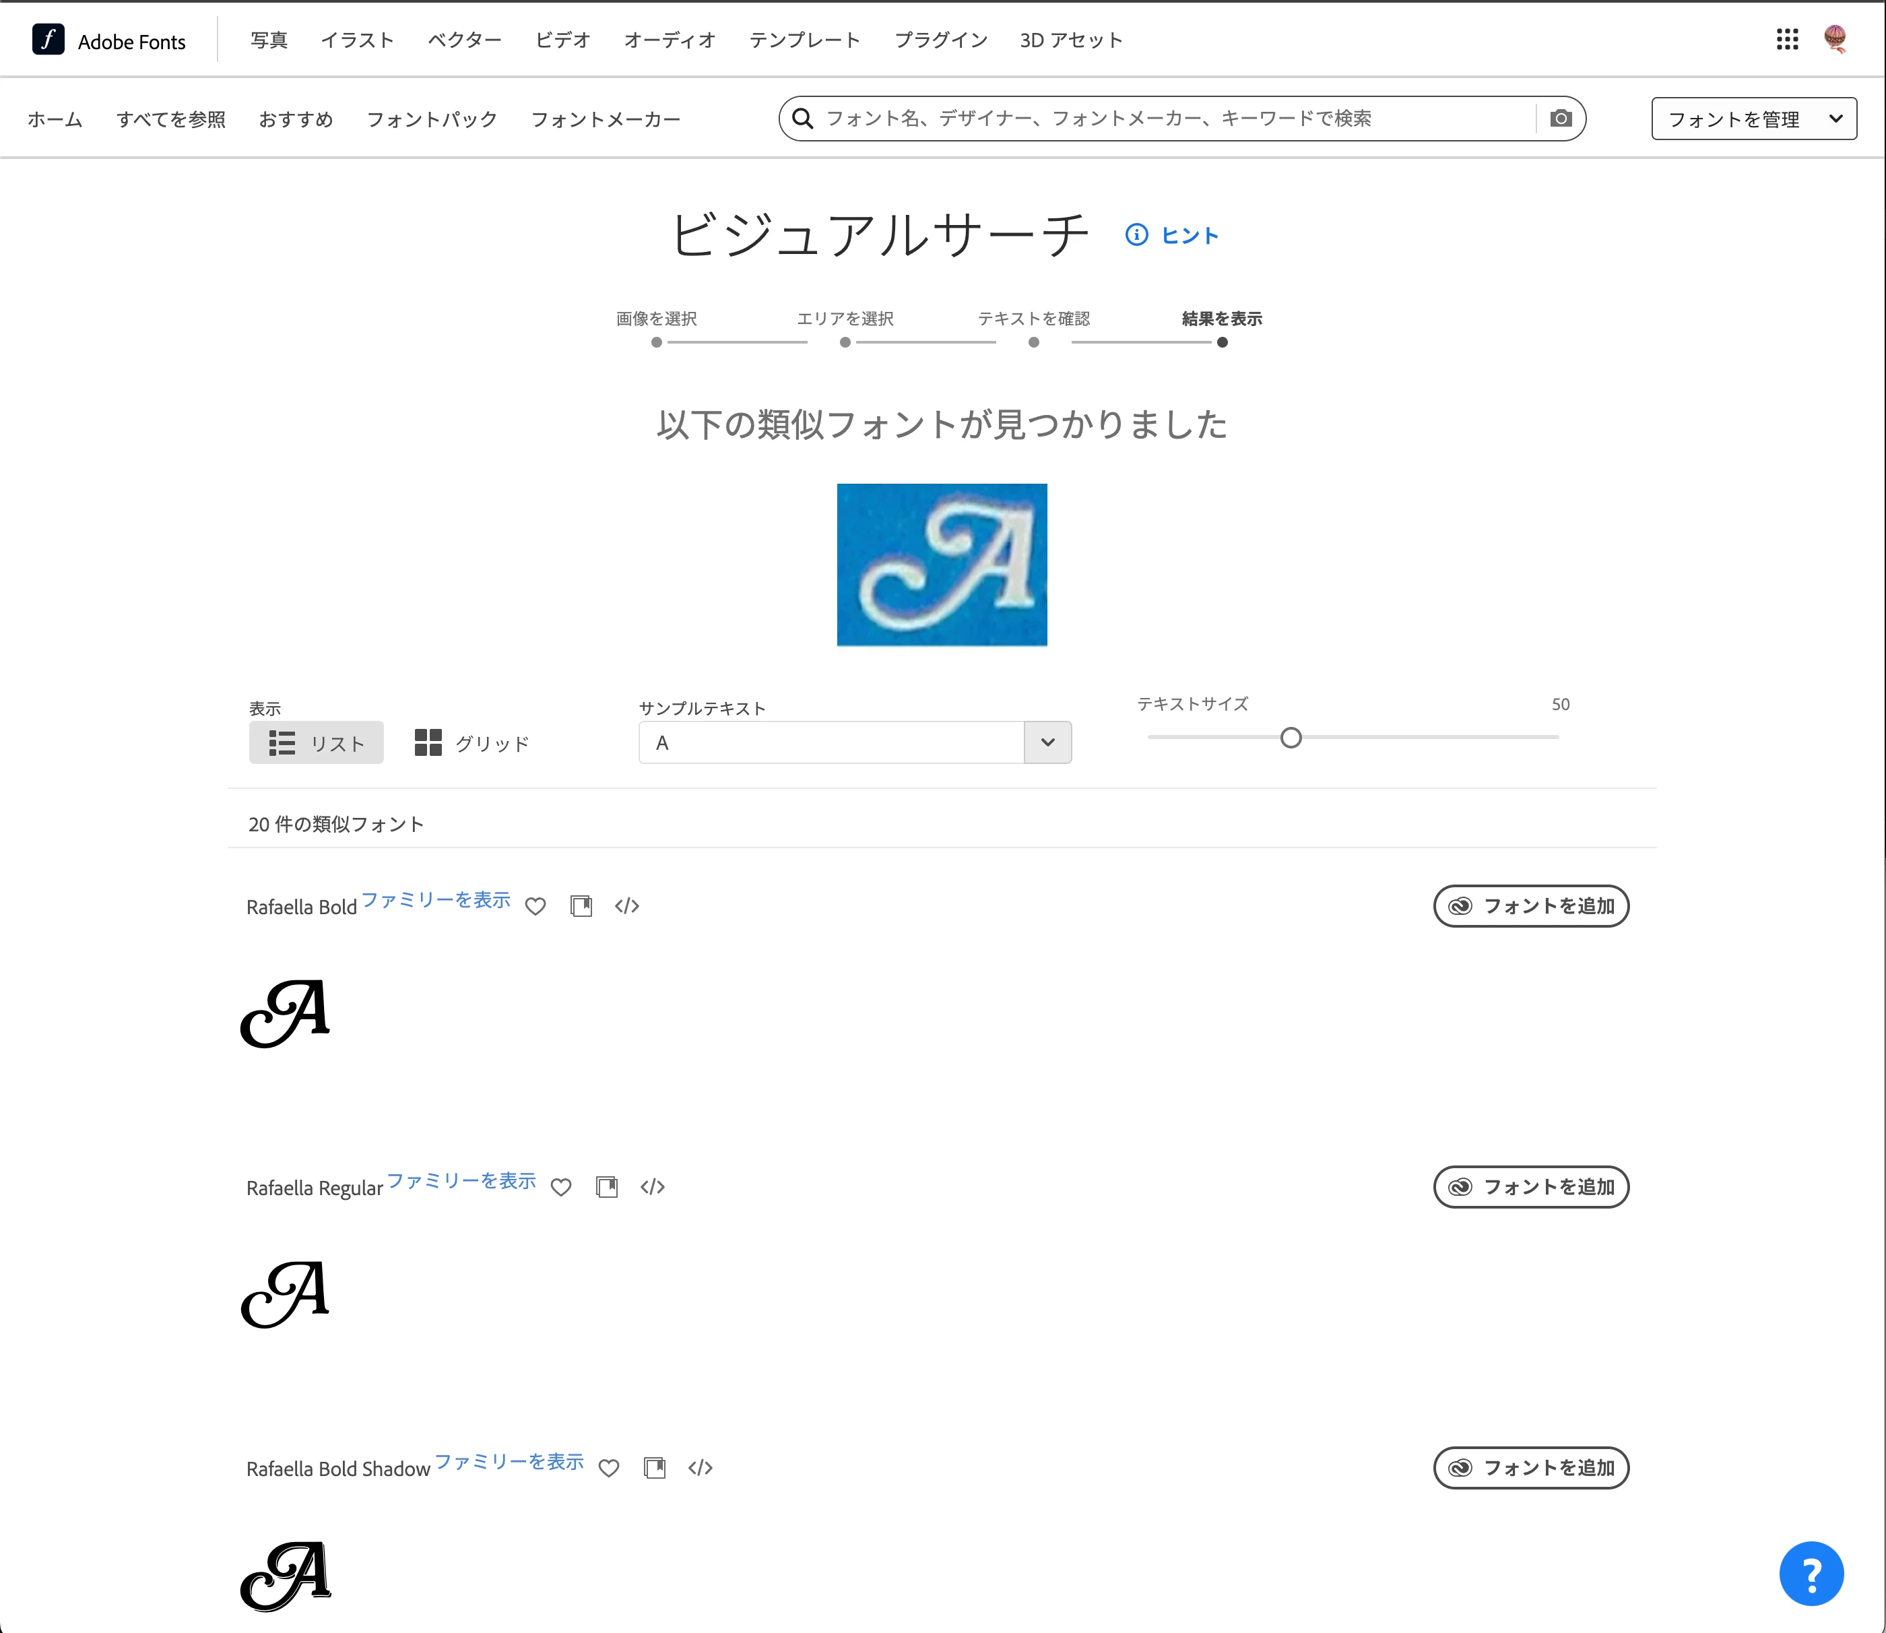Favorite Rafaella Bold with heart icon
Viewport: 1886px width, 1633px height.
point(535,906)
